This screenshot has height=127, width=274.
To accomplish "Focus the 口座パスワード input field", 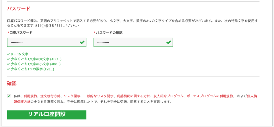I will coord(43,42).
